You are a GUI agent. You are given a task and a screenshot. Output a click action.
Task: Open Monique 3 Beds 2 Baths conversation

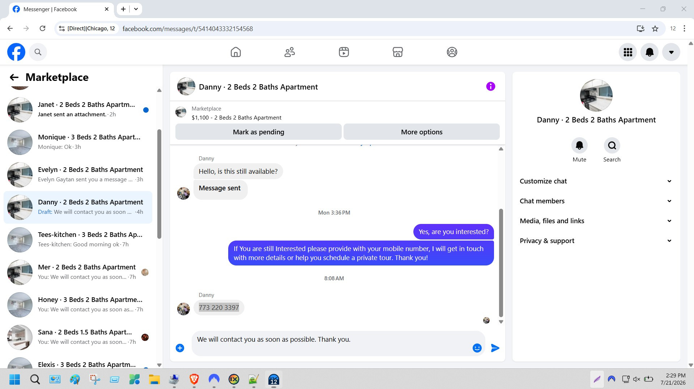(78, 142)
